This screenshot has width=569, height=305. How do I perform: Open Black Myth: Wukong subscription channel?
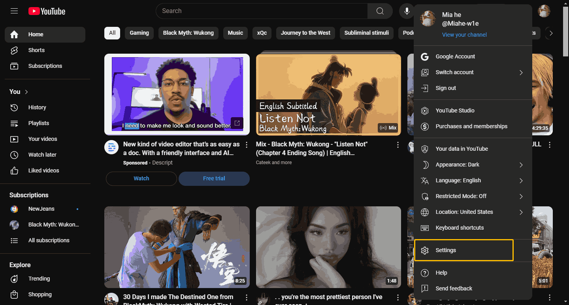pyautogui.click(x=45, y=225)
